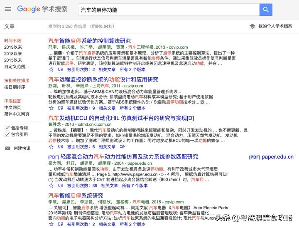Click the blue search magnifier button
This screenshot has width=299, height=228.
point(266,10)
